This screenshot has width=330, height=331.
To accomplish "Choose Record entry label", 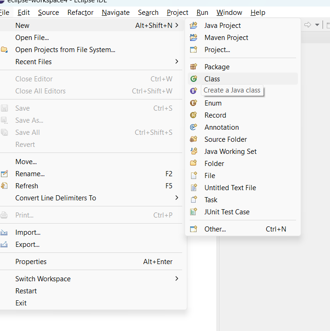I will [x=215, y=115].
